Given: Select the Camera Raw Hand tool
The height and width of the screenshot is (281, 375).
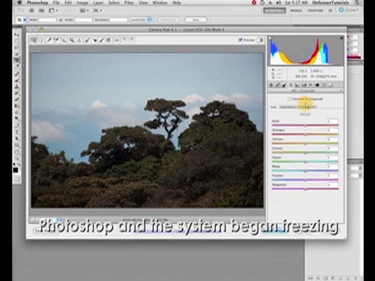Looking at the screenshot, I should (x=41, y=40).
